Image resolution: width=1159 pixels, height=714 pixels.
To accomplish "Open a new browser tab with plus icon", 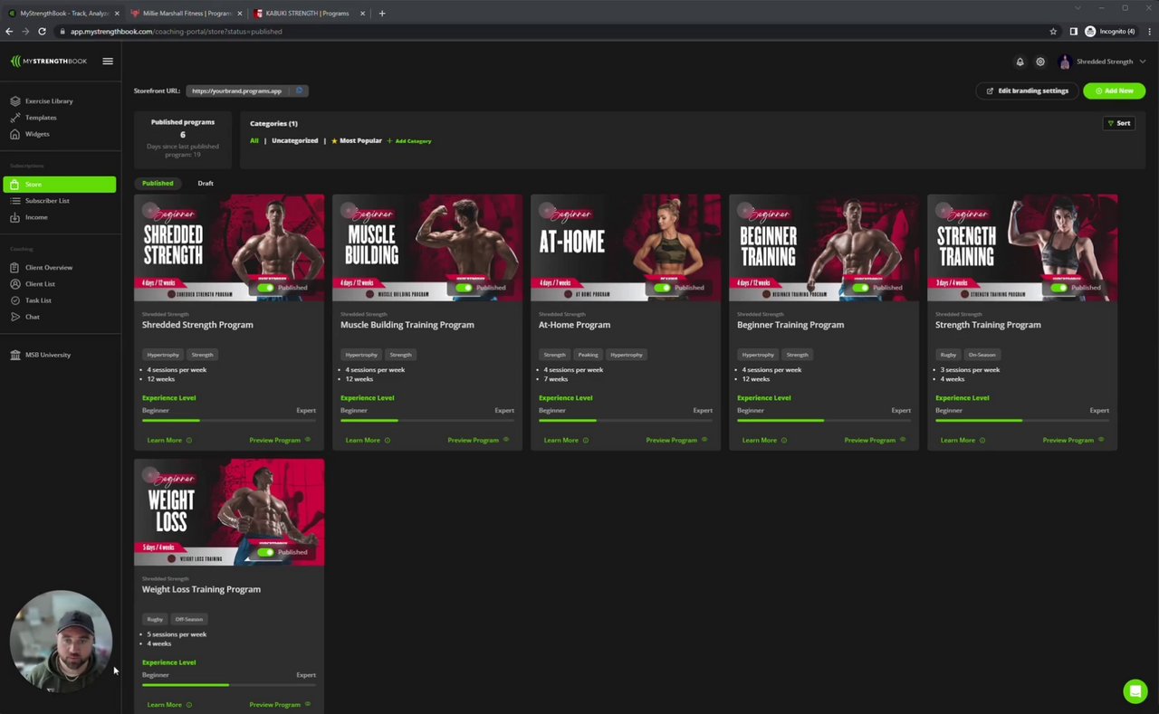I will [382, 14].
